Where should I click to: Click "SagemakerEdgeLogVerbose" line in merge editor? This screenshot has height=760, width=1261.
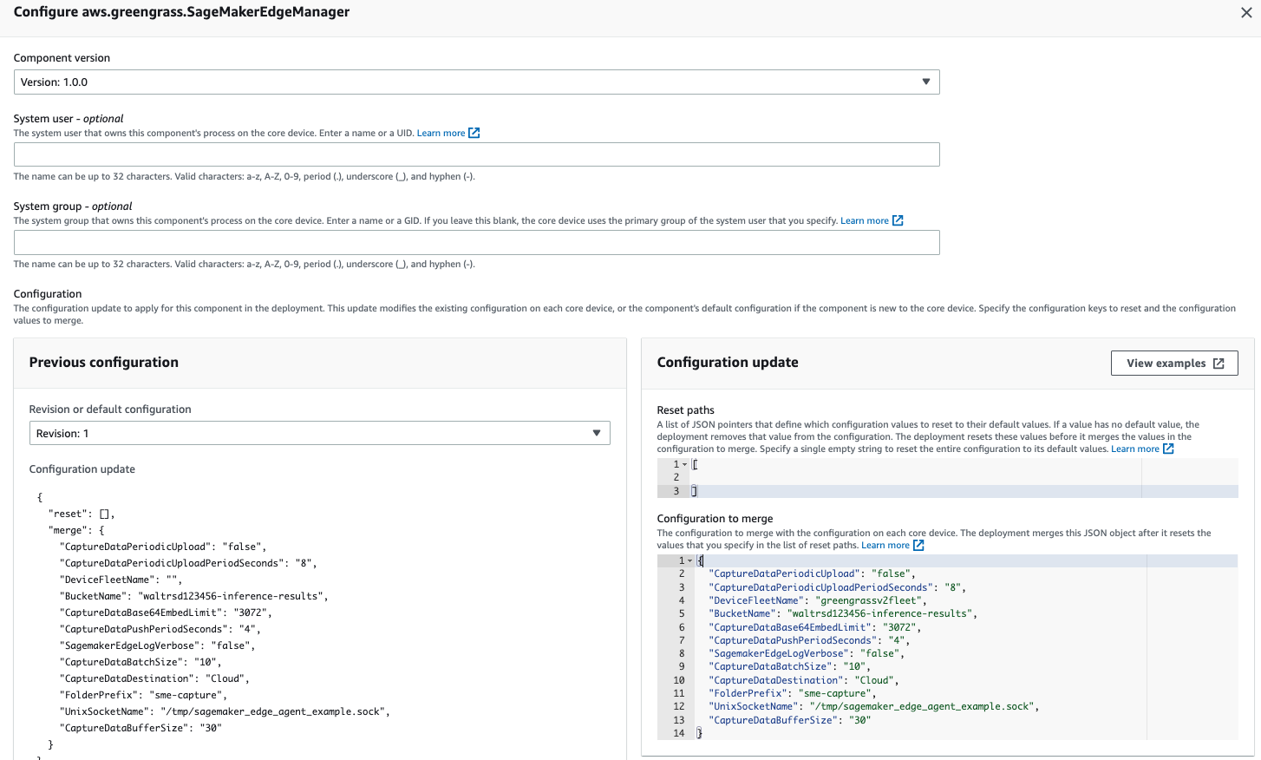coord(807,653)
